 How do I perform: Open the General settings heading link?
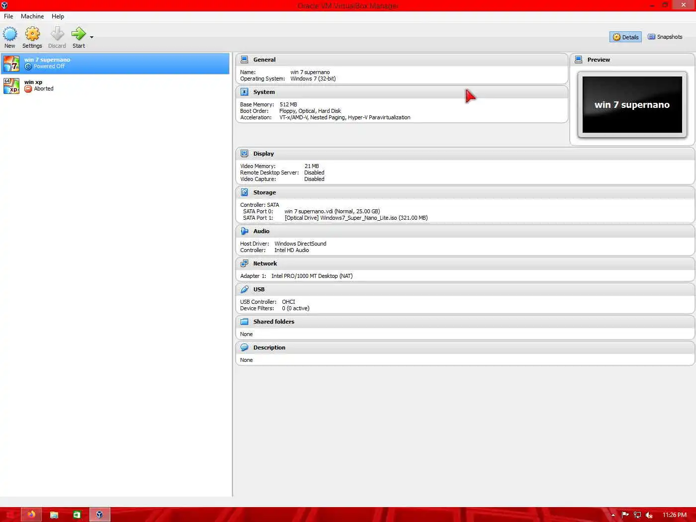point(264,60)
